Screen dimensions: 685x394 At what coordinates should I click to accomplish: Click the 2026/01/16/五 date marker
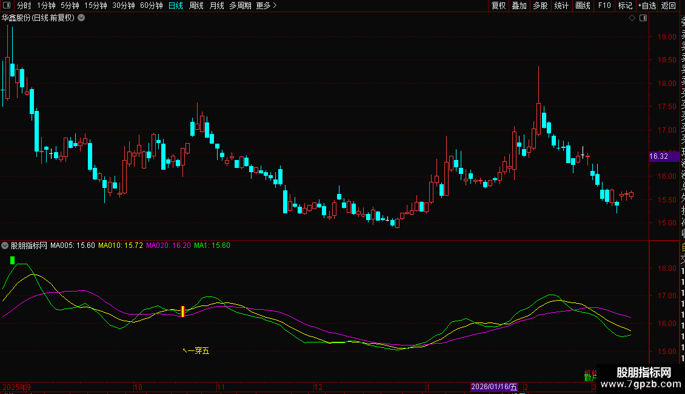click(x=494, y=387)
